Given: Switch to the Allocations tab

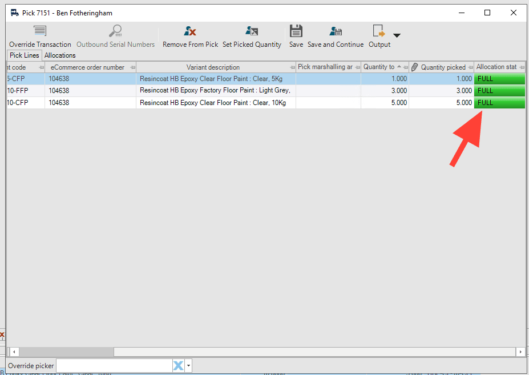Looking at the screenshot, I should (60, 55).
